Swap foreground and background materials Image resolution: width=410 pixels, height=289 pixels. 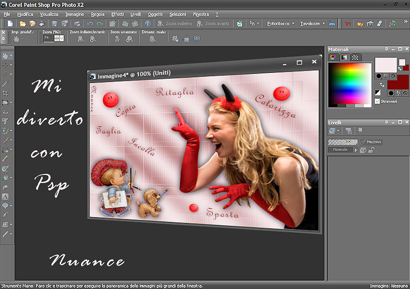click(382, 85)
